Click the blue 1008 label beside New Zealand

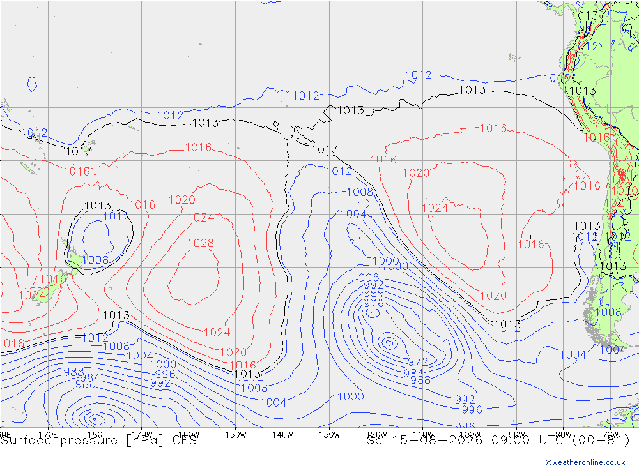coord(95,260)
